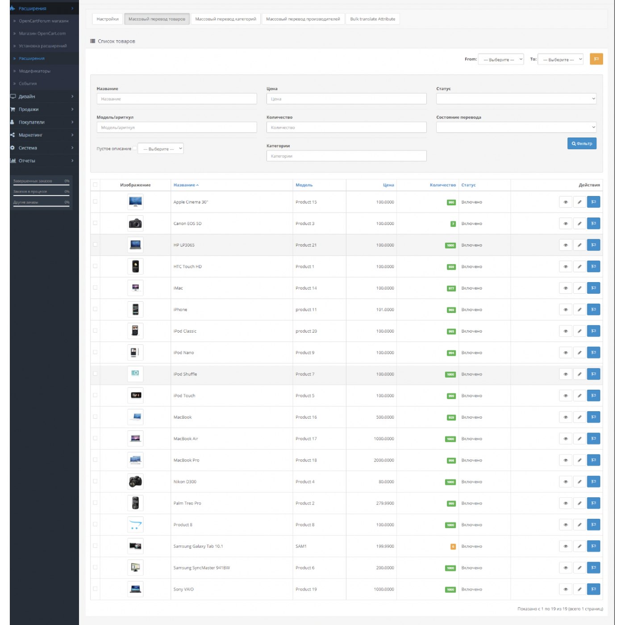Click the blue Фильтр button
The height and width of the screenshot is (625, 625).
(x=582, y=143)
